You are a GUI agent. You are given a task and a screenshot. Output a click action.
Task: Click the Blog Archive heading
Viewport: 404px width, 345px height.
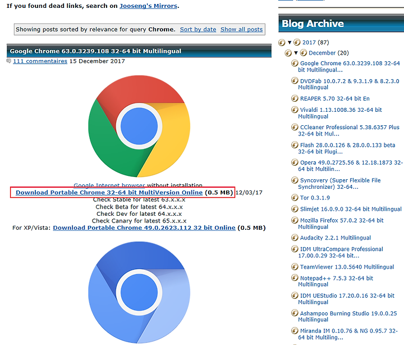[x=313, y=24]
